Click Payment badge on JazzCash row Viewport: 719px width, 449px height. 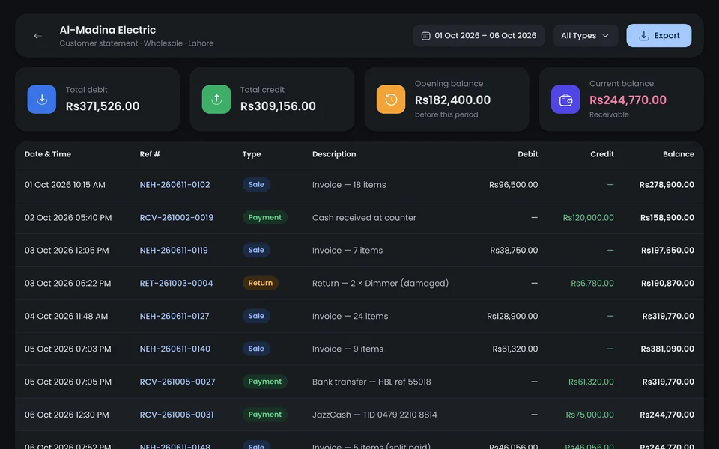[x=265, y=414]
